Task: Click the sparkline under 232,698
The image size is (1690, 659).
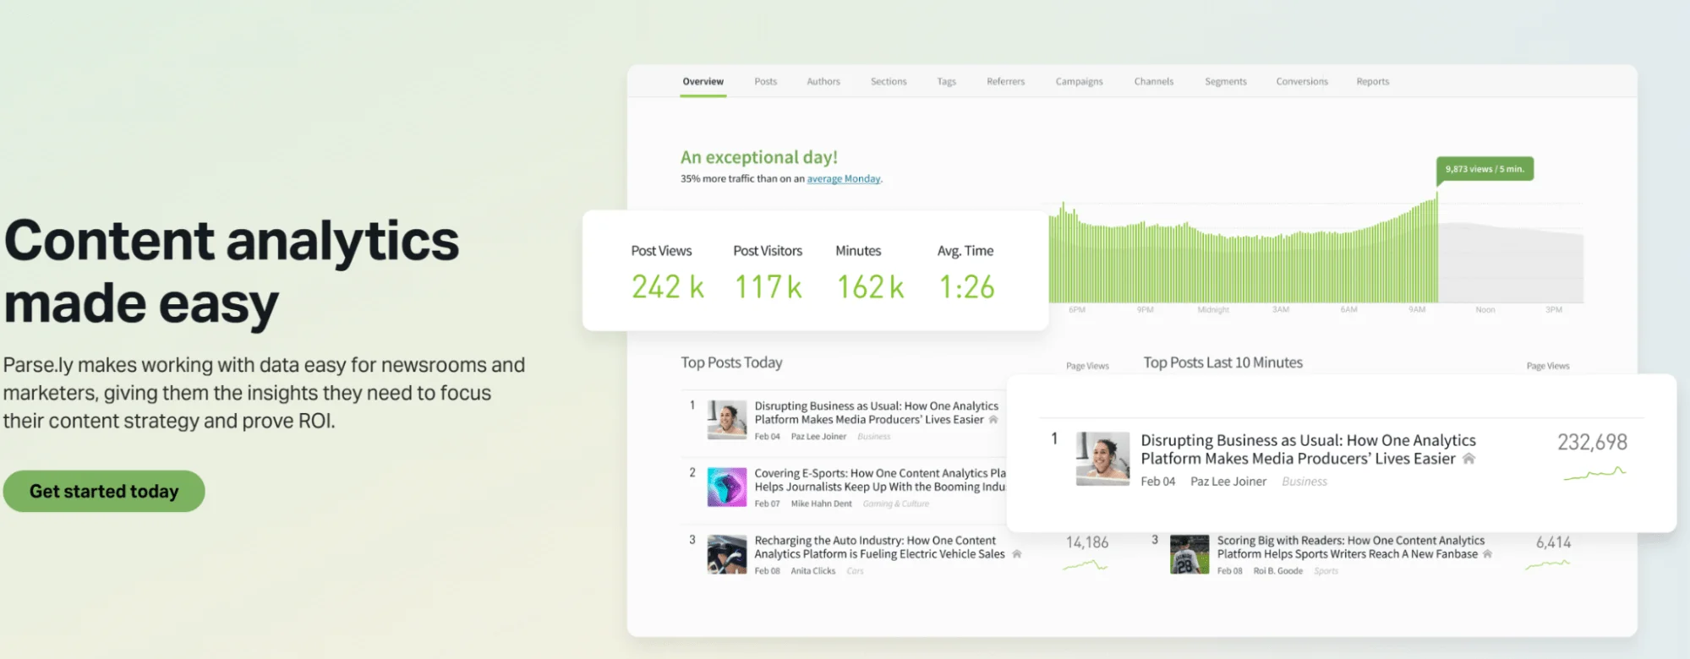Action: (1594, 473)
